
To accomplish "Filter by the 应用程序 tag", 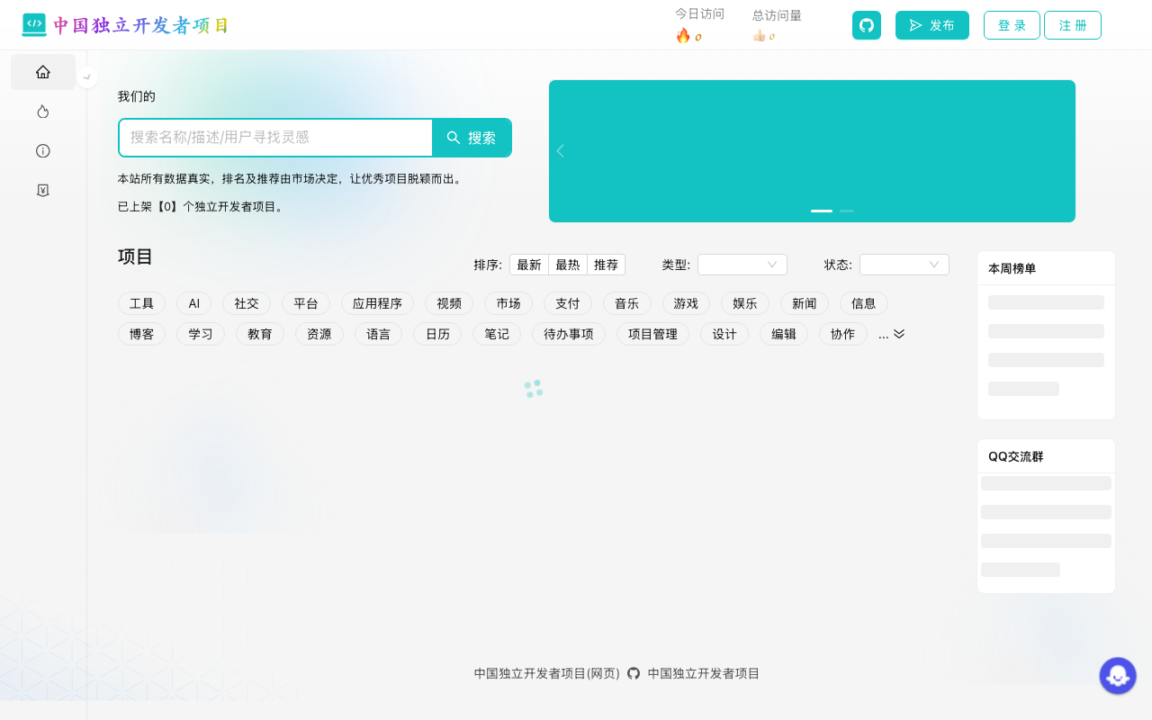I will (x=377, y=303).
